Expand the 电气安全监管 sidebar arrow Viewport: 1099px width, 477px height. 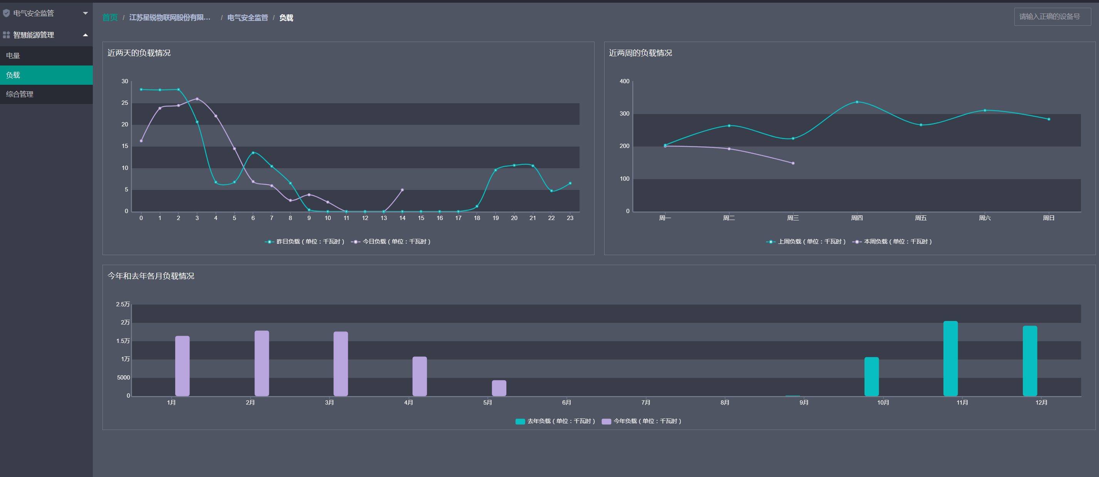point(85,13)
